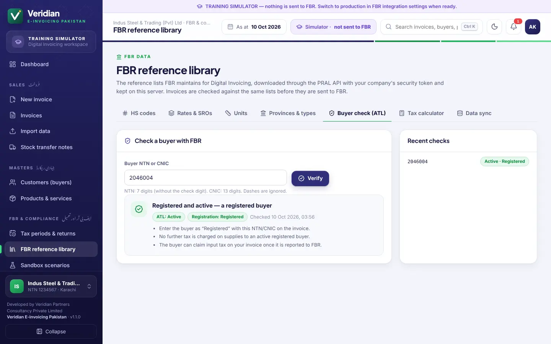Toggle dark mode with the moon icon
The image size is (551, 344).
[x=494, y=27]
